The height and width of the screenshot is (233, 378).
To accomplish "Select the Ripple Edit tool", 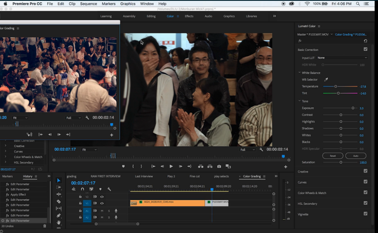I will (x=59, y=194).
